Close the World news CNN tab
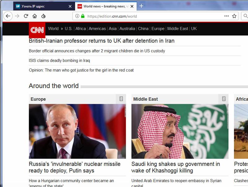This screenshot has height=187, width=248. 132,6
